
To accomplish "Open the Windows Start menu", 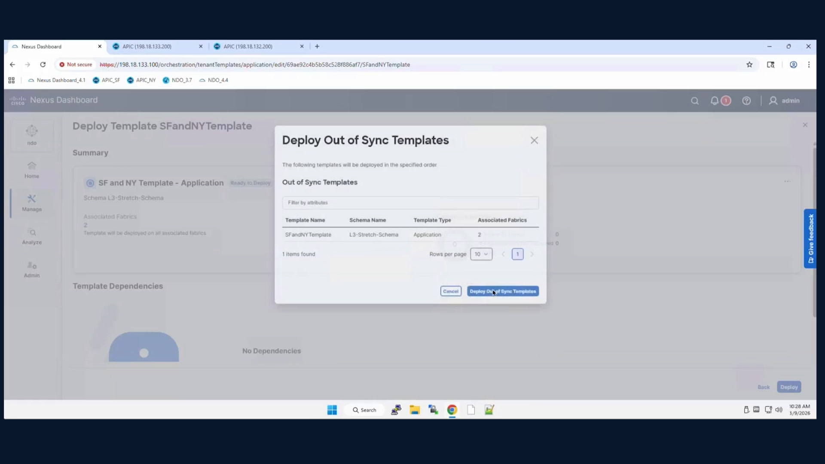I will click(332, 410).
